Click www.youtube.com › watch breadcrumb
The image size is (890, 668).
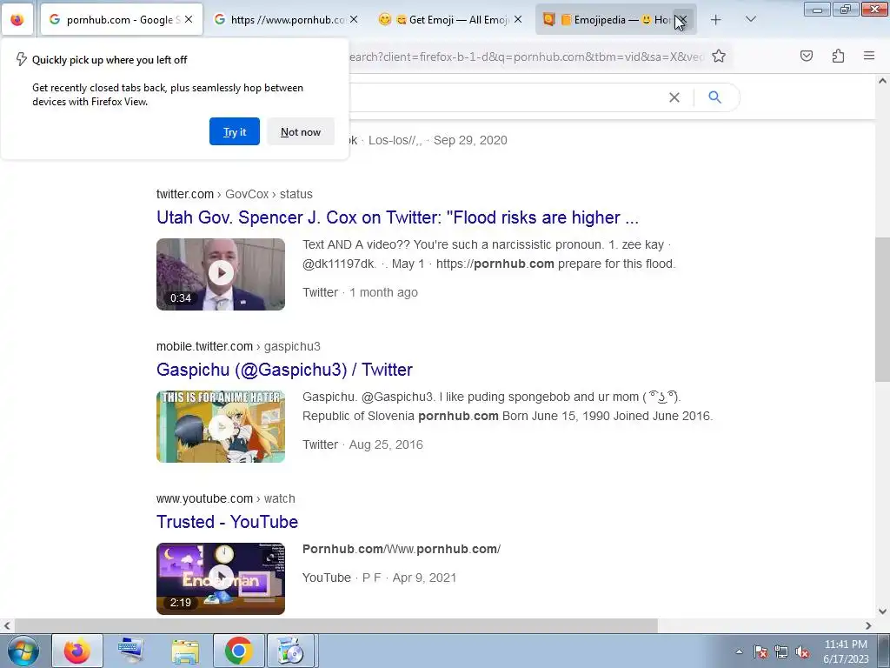226,498
